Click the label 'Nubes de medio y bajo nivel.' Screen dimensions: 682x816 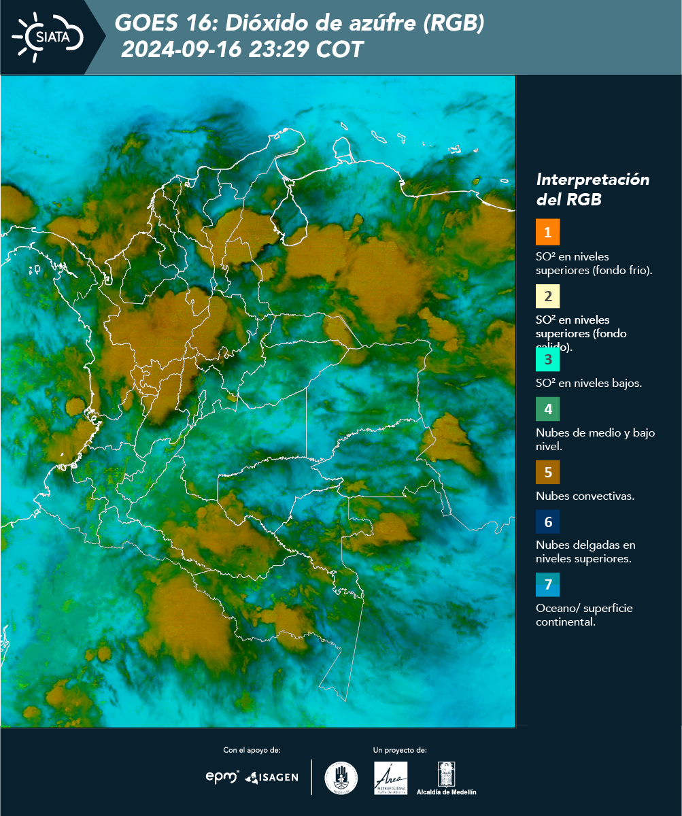596,439
